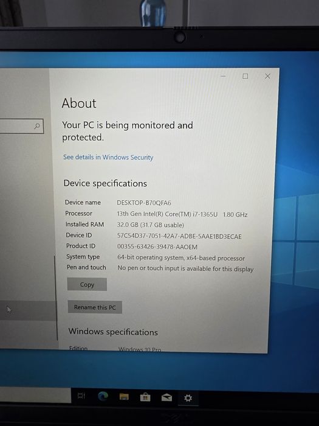Click the Copy button under device specifications

click(87, 284)
